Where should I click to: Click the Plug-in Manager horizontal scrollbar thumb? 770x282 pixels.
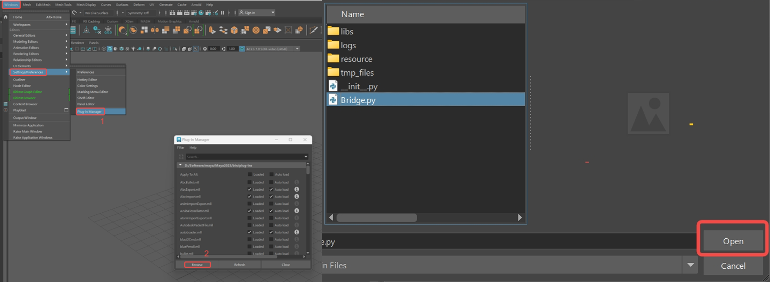228,256
